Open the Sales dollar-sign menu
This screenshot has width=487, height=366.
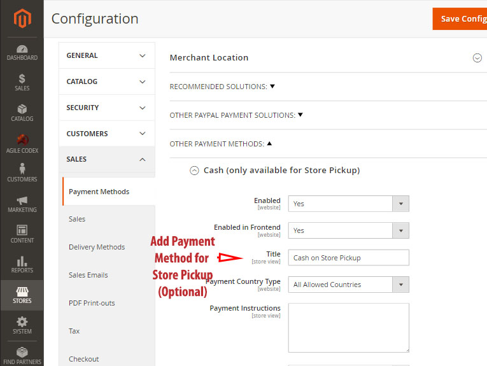[x=22, y=83]
